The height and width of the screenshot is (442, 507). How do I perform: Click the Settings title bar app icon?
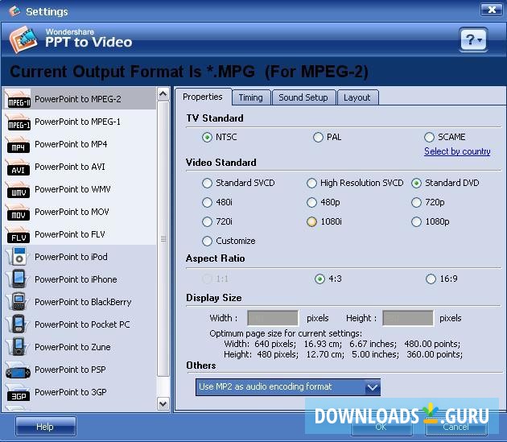point(14,11)
